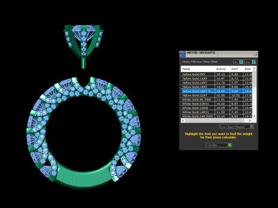278x208 pixels.
Task: Click the scroll down arrow of the metal list
Action: click(x=254, y=116)
